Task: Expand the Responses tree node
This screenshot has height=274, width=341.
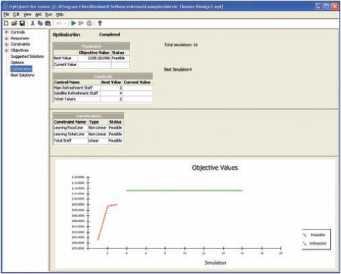Action: (x=7, y=38)
